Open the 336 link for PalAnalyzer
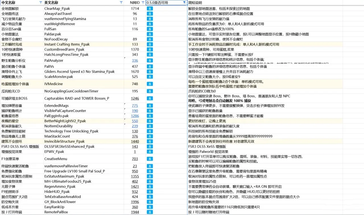This screenshot has width=364, height=215. click(135, 60)
